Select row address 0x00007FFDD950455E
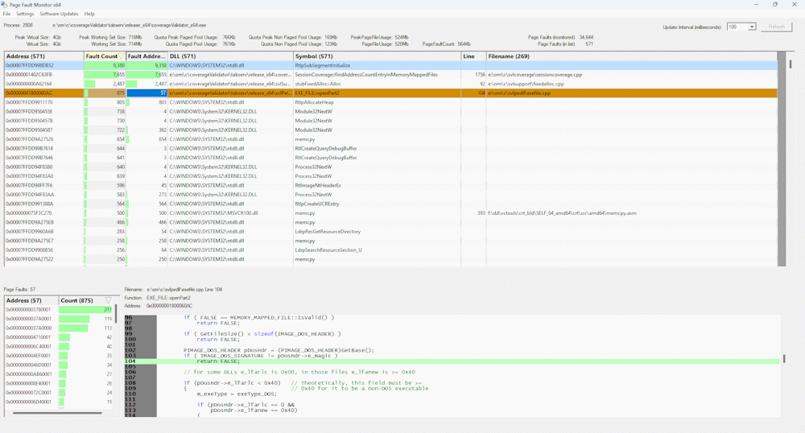Viewport: 805px width, 433px height. [x=29, y=111]
